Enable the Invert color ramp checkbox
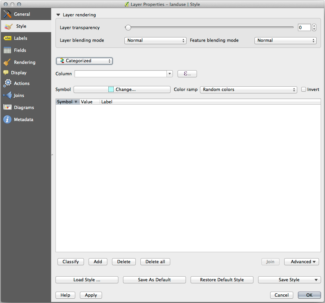 pyautogui.click(x=304, y=90)
